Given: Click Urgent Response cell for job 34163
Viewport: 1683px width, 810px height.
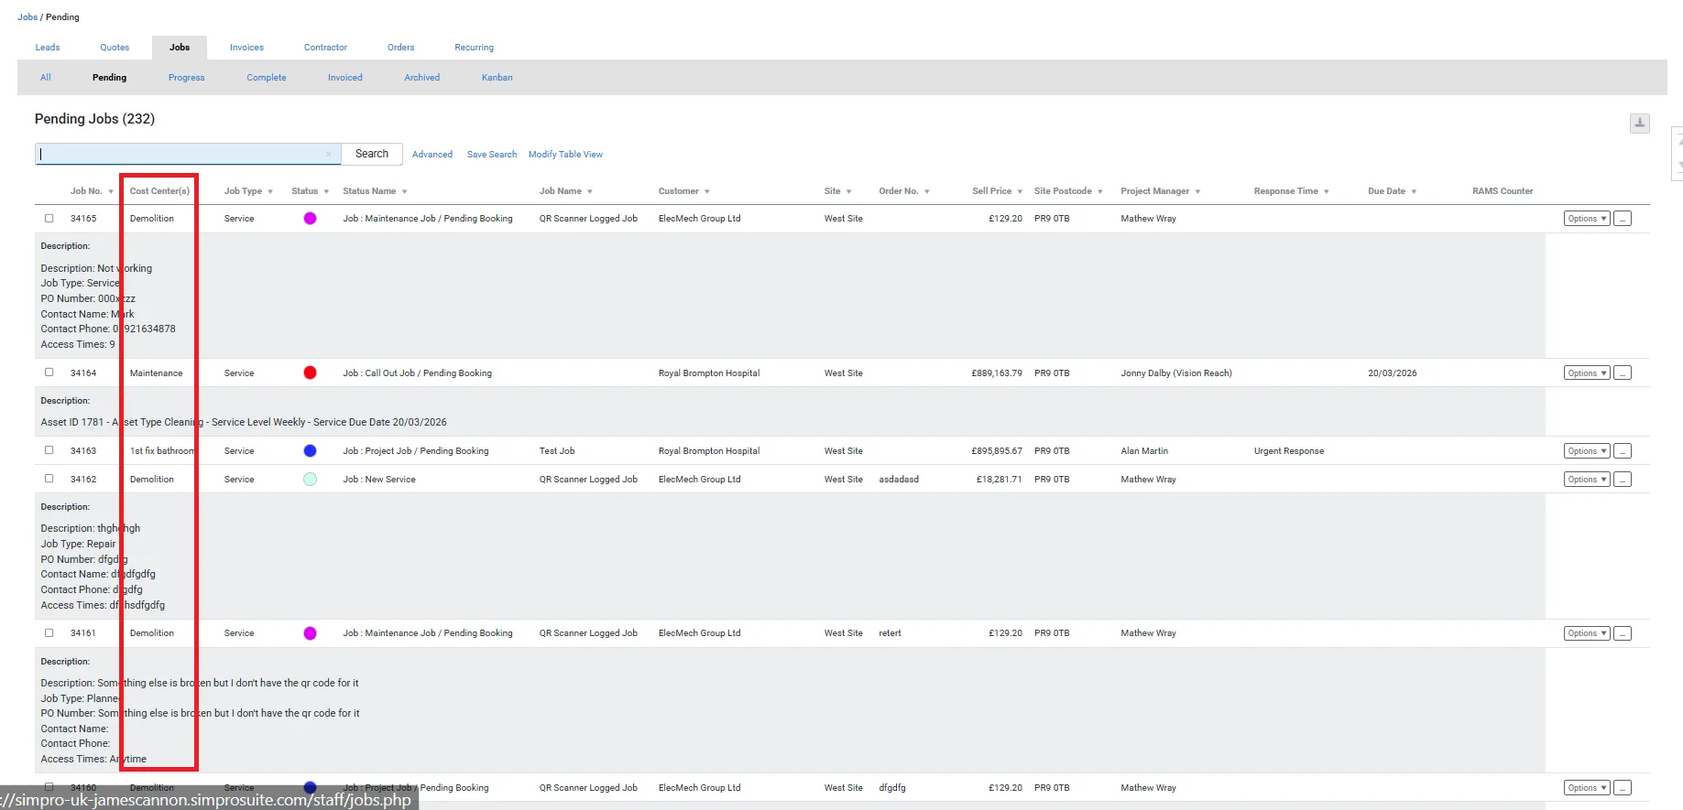Looking at the screenshot, I should click(x=1288, y=451).
